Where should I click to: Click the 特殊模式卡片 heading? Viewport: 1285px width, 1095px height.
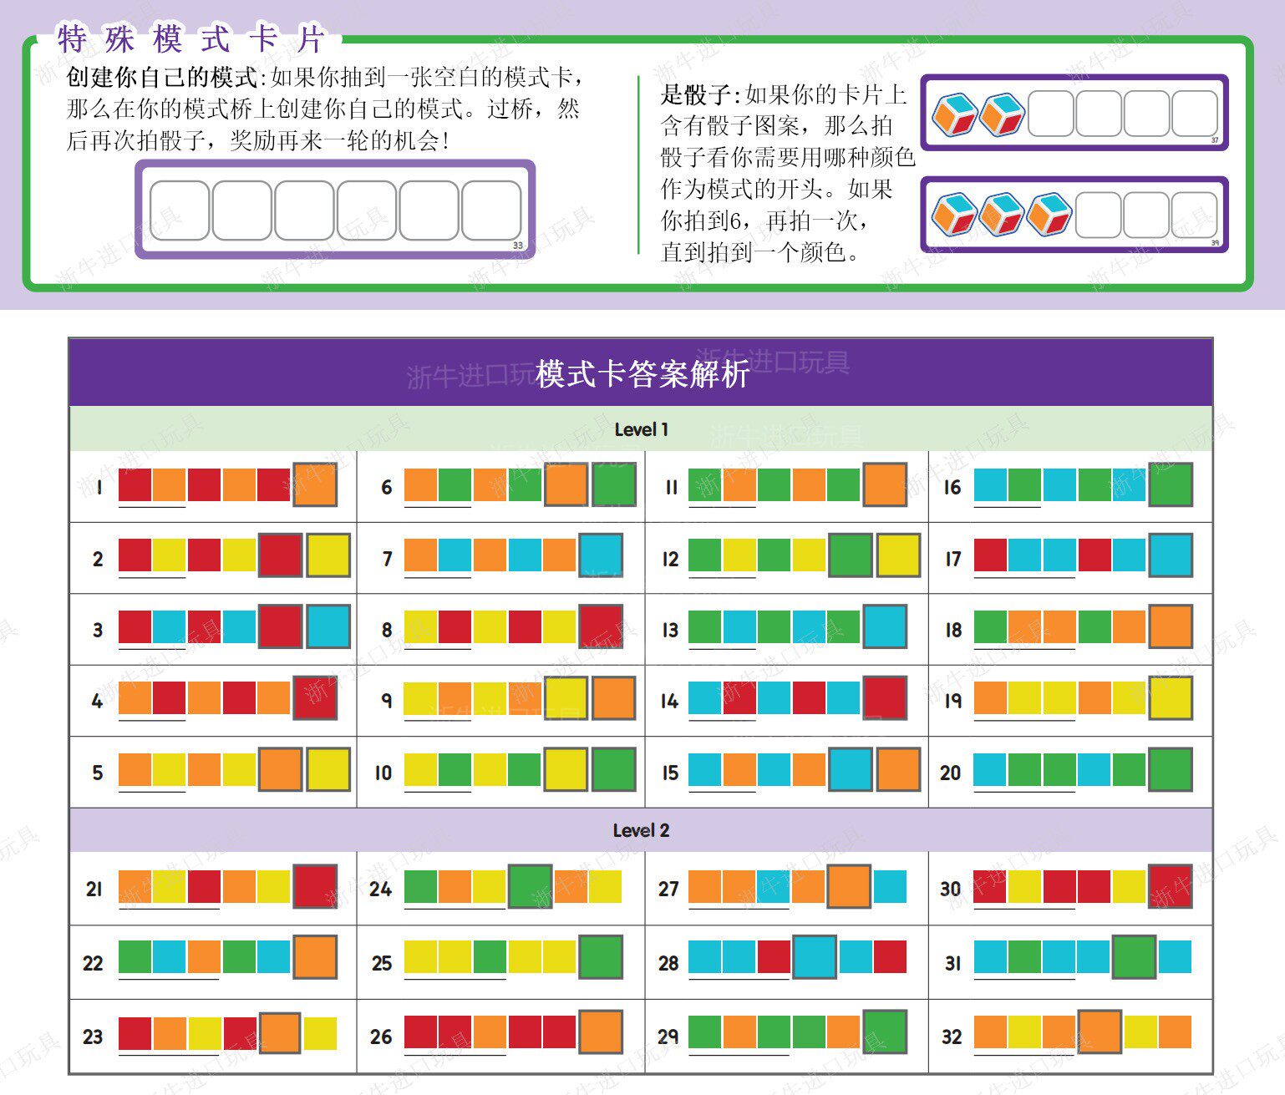191,38
